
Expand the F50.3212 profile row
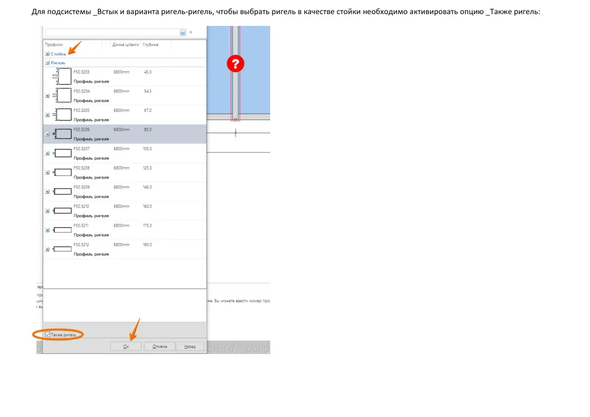click(47, 250)
